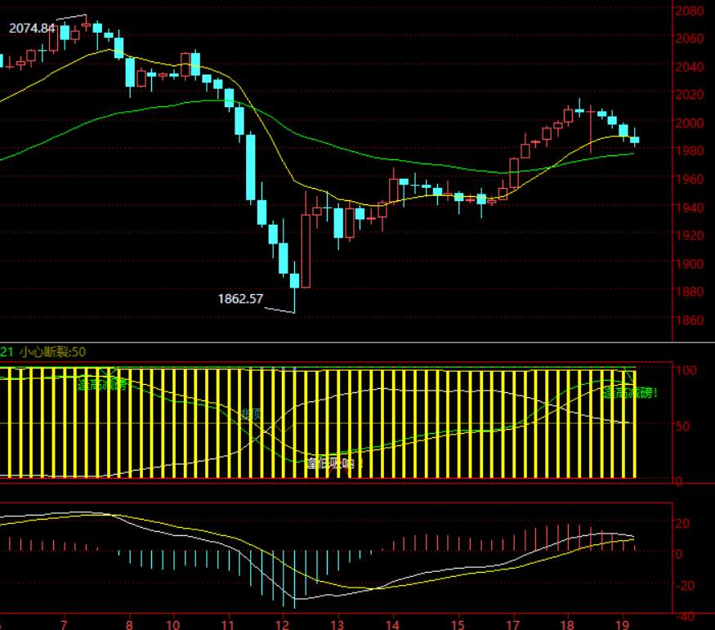
Task: Select the 2000 price axis value
Action: point(690,123)
